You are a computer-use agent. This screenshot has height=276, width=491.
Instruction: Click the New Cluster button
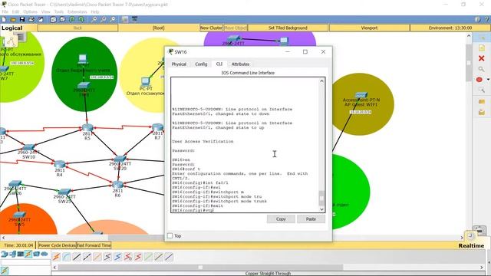pos(212,28)
